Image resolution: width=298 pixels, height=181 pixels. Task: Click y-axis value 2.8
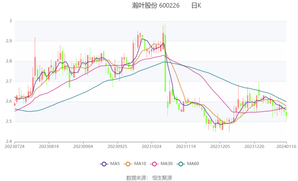pos(9,61)
